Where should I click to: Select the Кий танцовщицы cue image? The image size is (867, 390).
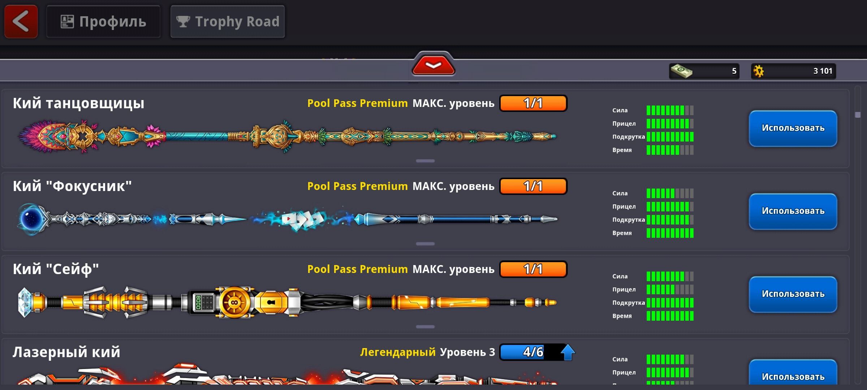[x=287, y=136]
